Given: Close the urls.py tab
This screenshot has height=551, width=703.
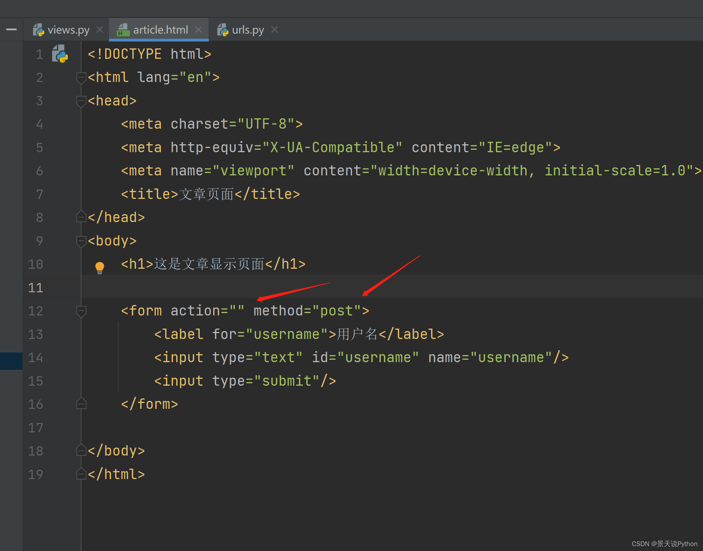Looking at the screenshot, I should [x=275, y=30].
